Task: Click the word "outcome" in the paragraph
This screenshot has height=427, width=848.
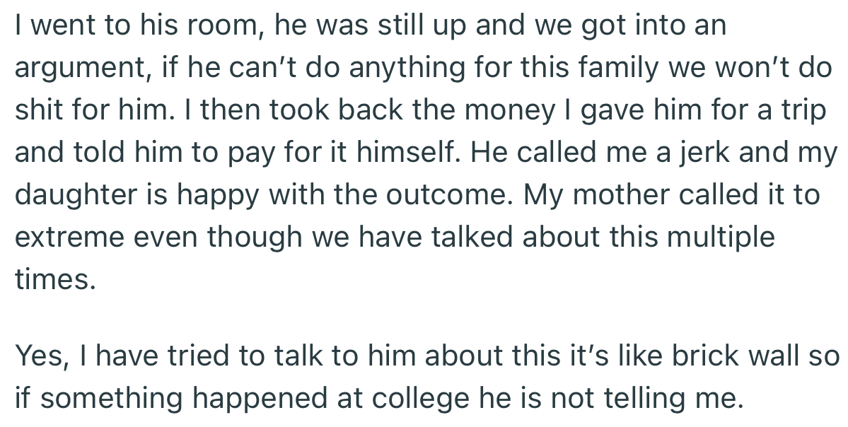Action: (438, 194)
